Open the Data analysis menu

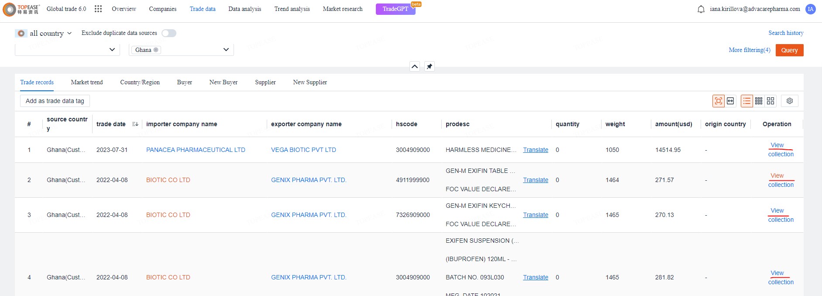245,9
